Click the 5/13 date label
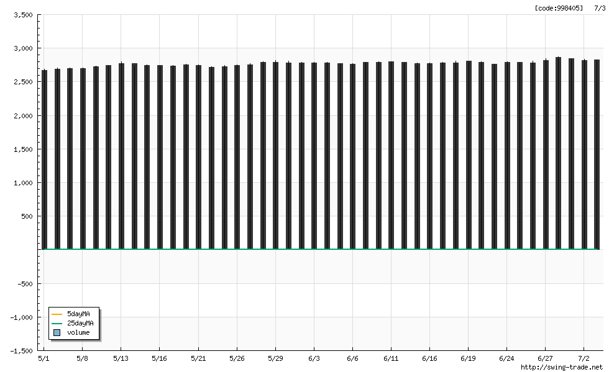The image size is (609, 372). [x=121, y=358]
